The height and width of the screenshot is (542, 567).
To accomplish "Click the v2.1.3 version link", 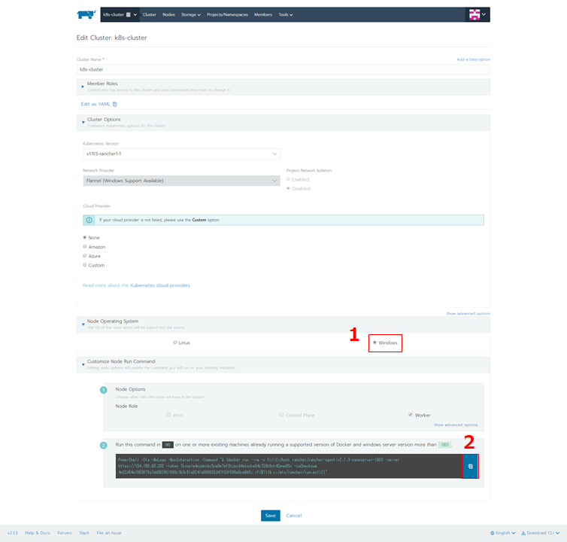I will [x=12, y=533].
